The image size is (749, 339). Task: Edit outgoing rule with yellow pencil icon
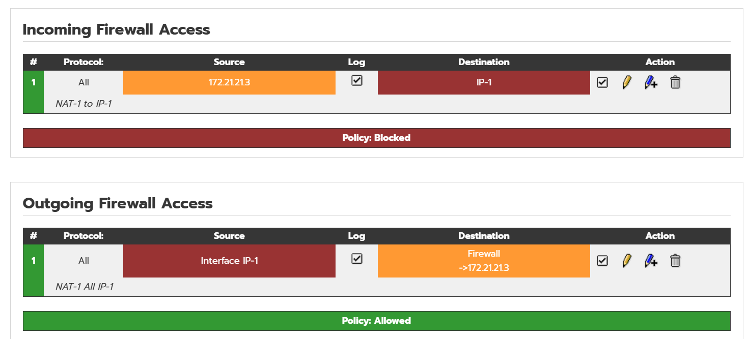click(x=627, y=261)
